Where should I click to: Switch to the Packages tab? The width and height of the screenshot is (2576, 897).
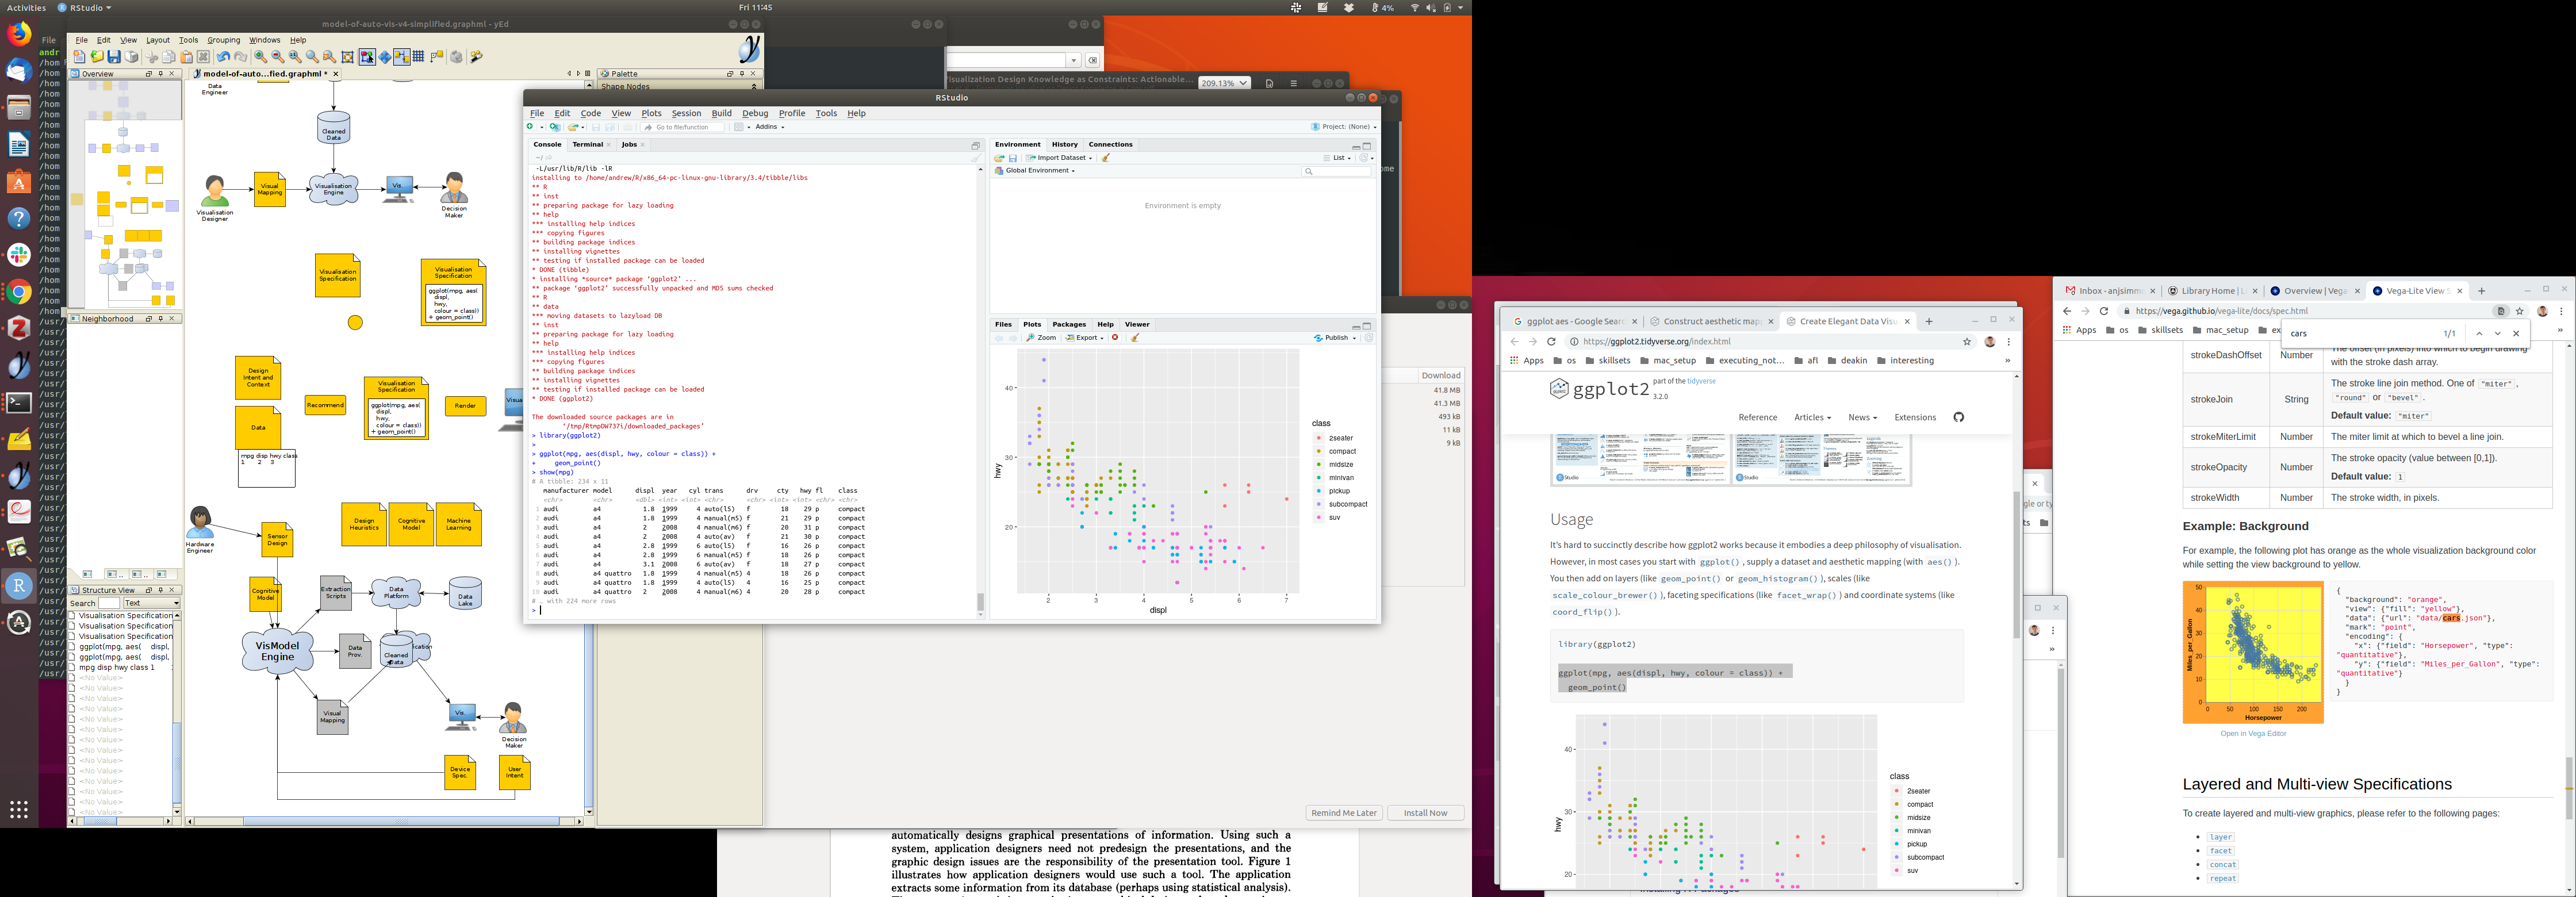[1068, 324]
